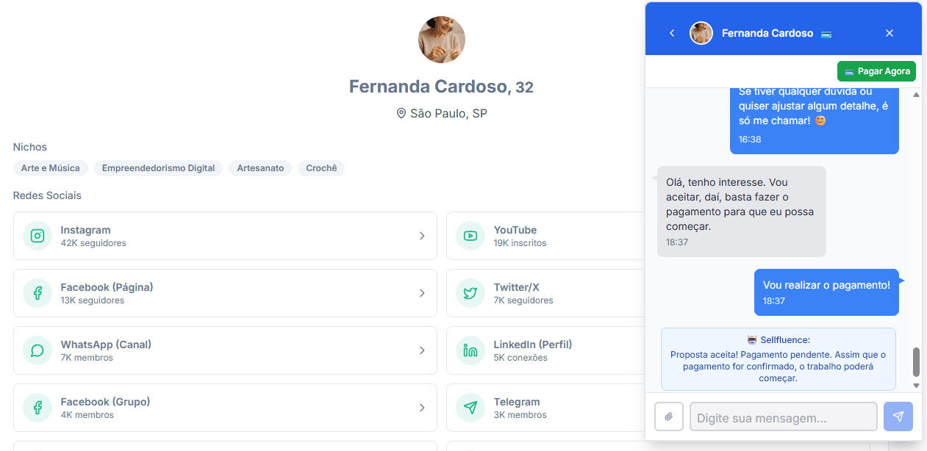This screenshot has width=927, height=451.
Task: Click the Telegram paper plane icon
Action: coord(470,408)
